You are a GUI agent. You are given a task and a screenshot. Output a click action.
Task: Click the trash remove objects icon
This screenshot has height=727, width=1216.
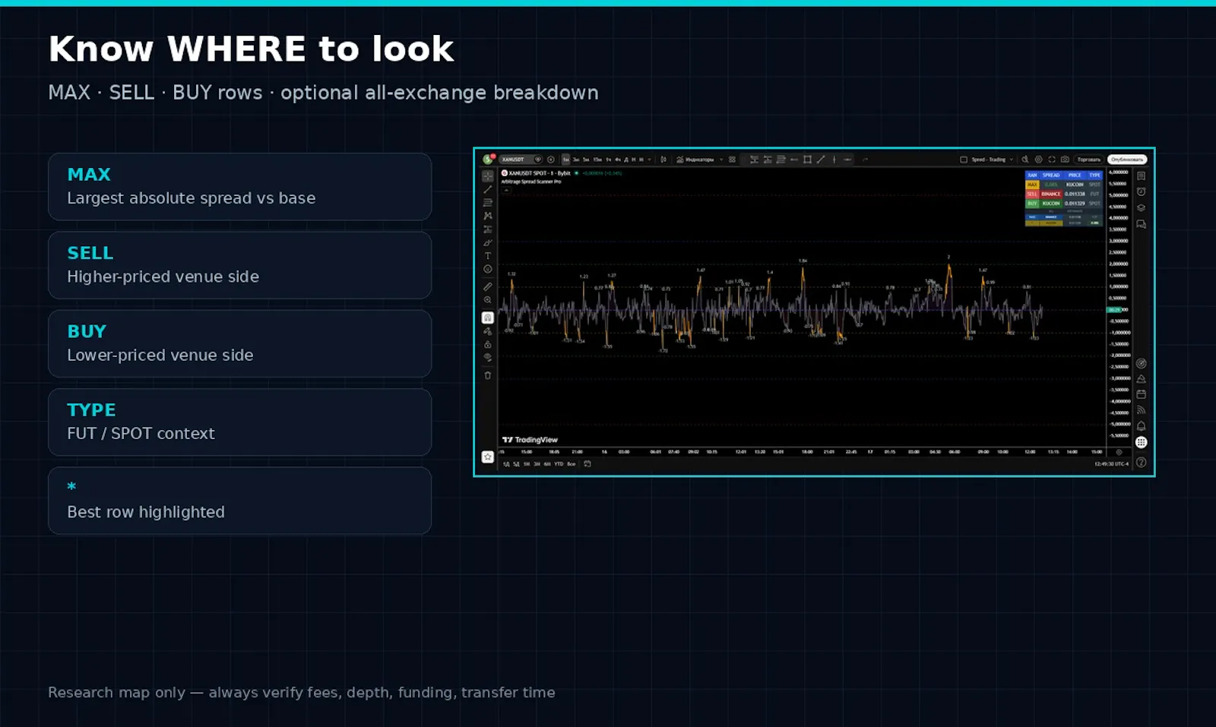[x=488, y=375]
